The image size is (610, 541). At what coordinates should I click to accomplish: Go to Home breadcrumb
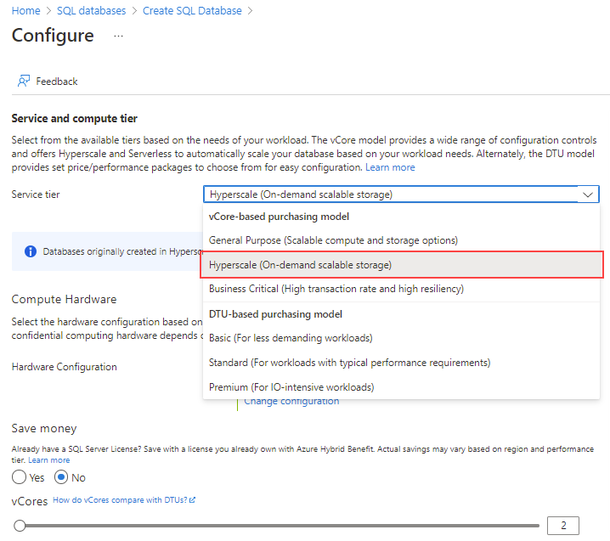coord(25,10)
